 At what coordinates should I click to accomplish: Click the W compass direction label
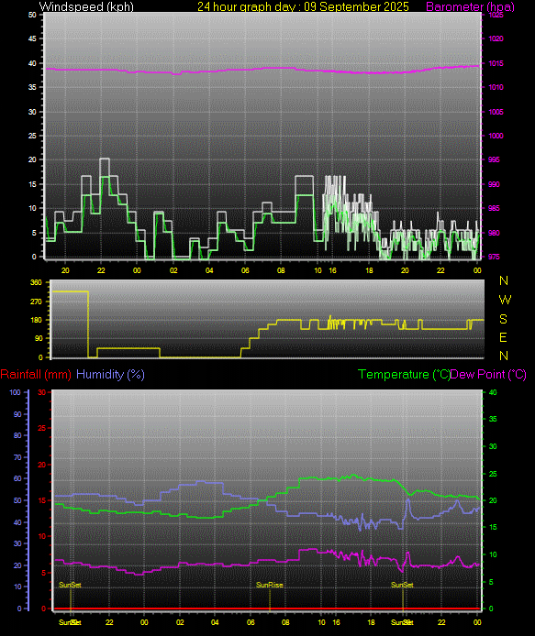pyautogui.click(x=505, y=300)
